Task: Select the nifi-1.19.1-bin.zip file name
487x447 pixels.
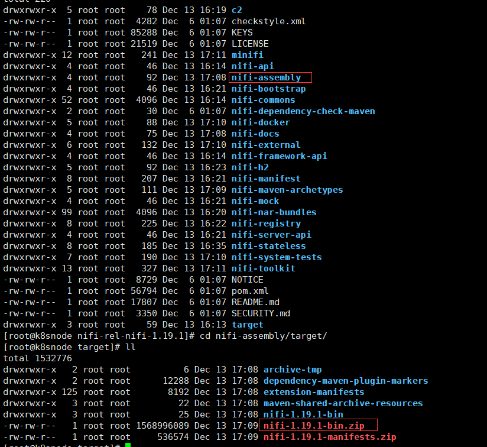Action: 314,426
